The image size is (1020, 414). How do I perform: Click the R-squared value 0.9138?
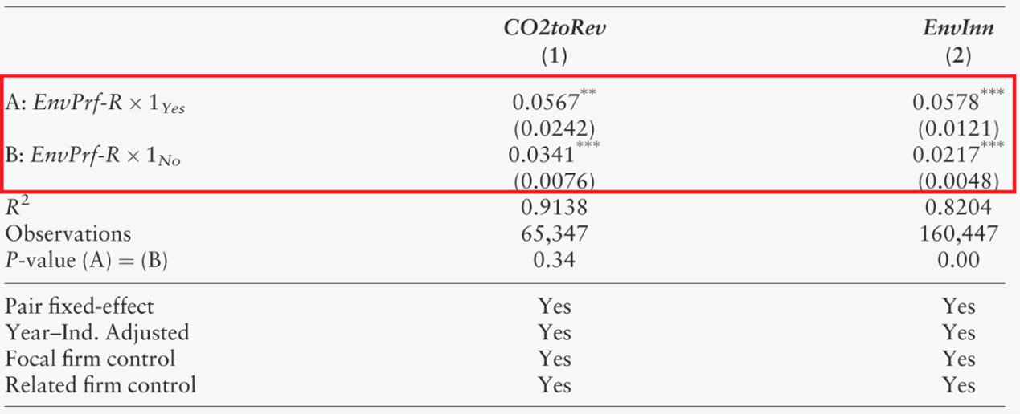(x=554, y=208)
